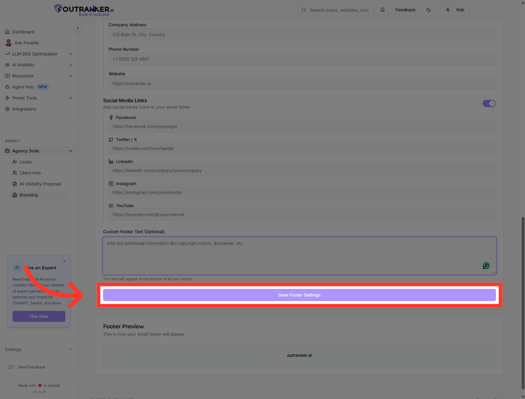Click Send Feedback link
The width and height of the screenshot is (525, 399).
[32, 367]
